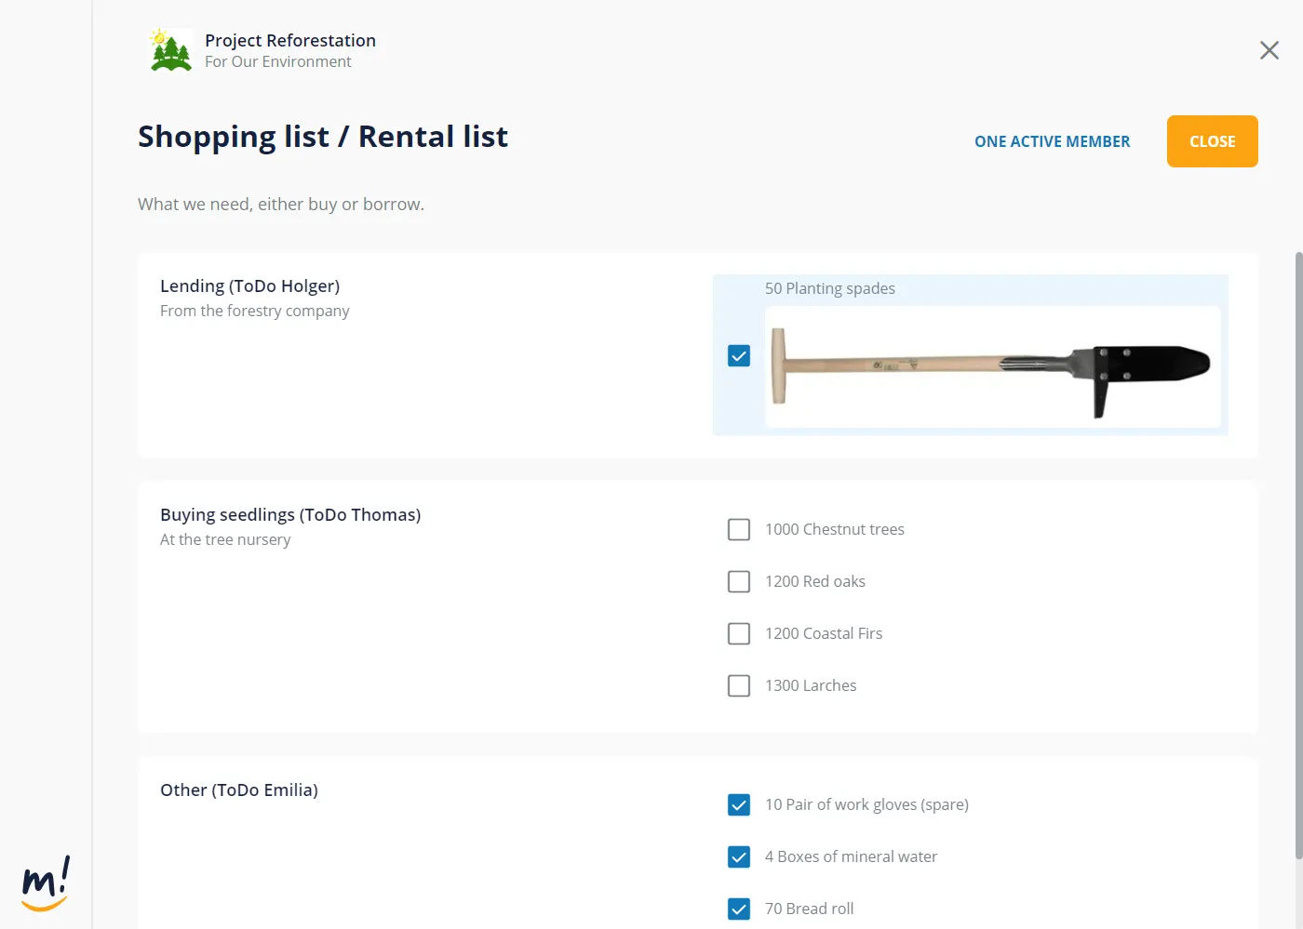Click the Project Reforestation title text
This screenshot has width=1303, height=929.
coord(290,40)
